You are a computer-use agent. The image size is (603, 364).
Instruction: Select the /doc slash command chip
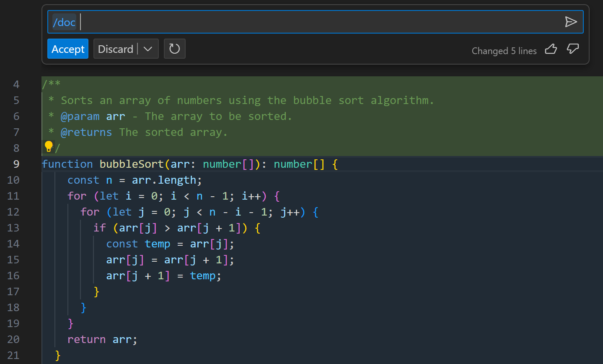pos(63,22)
